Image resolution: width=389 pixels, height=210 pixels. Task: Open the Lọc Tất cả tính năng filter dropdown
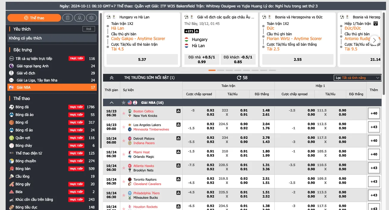click(357, 78)
